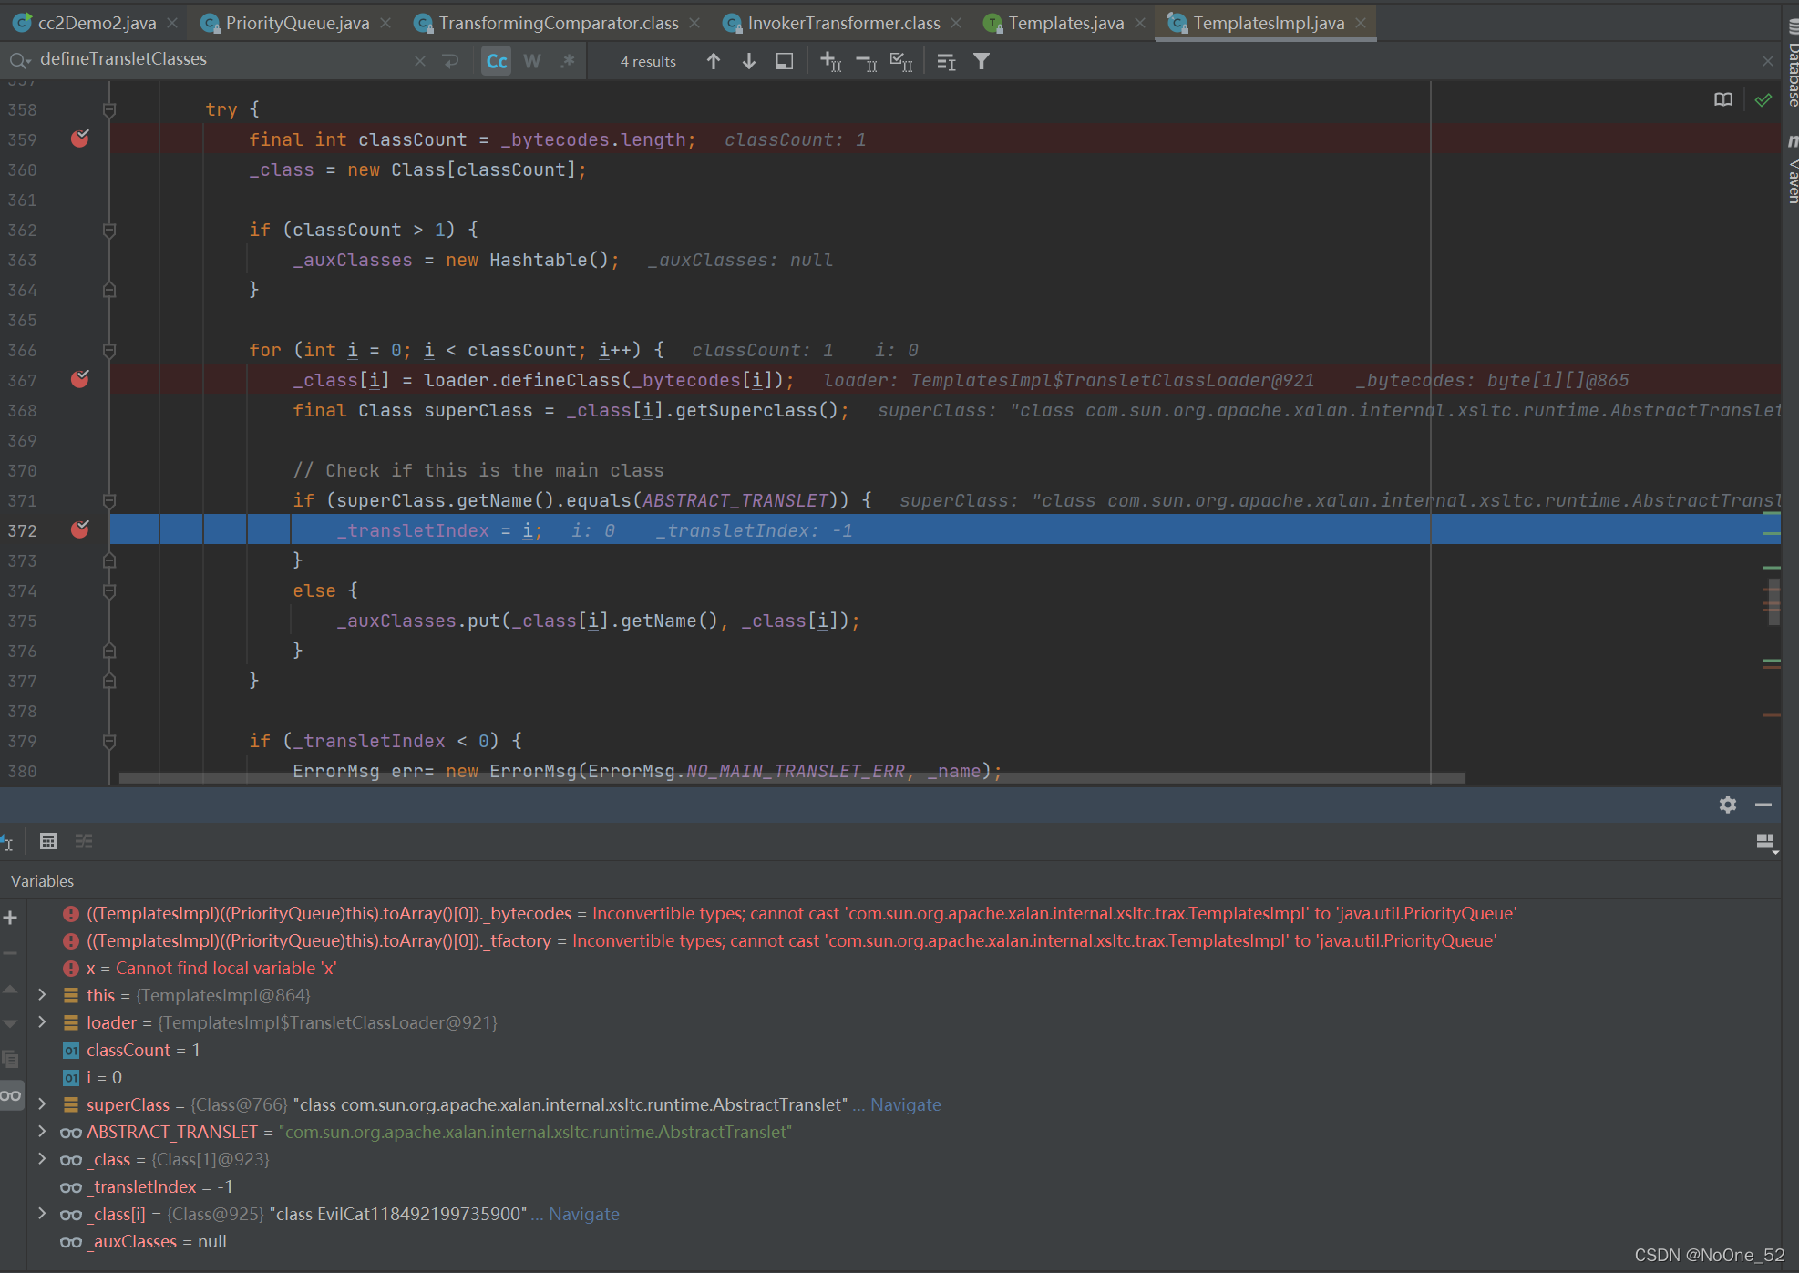Click the search filter funnel icon
This screenshot has height=1273, width=1799.
982,61
